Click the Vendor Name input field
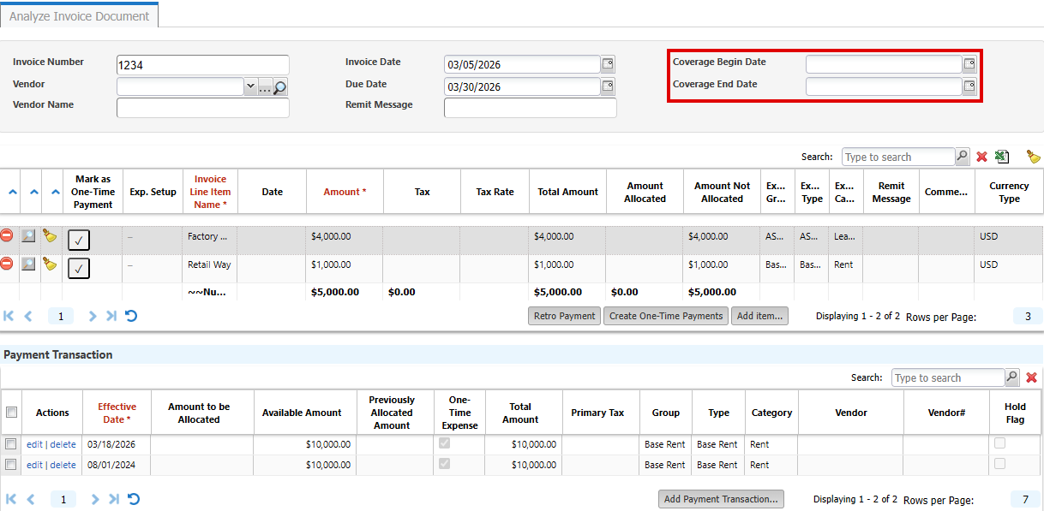1044x511 pixels. tap(203, 108)
